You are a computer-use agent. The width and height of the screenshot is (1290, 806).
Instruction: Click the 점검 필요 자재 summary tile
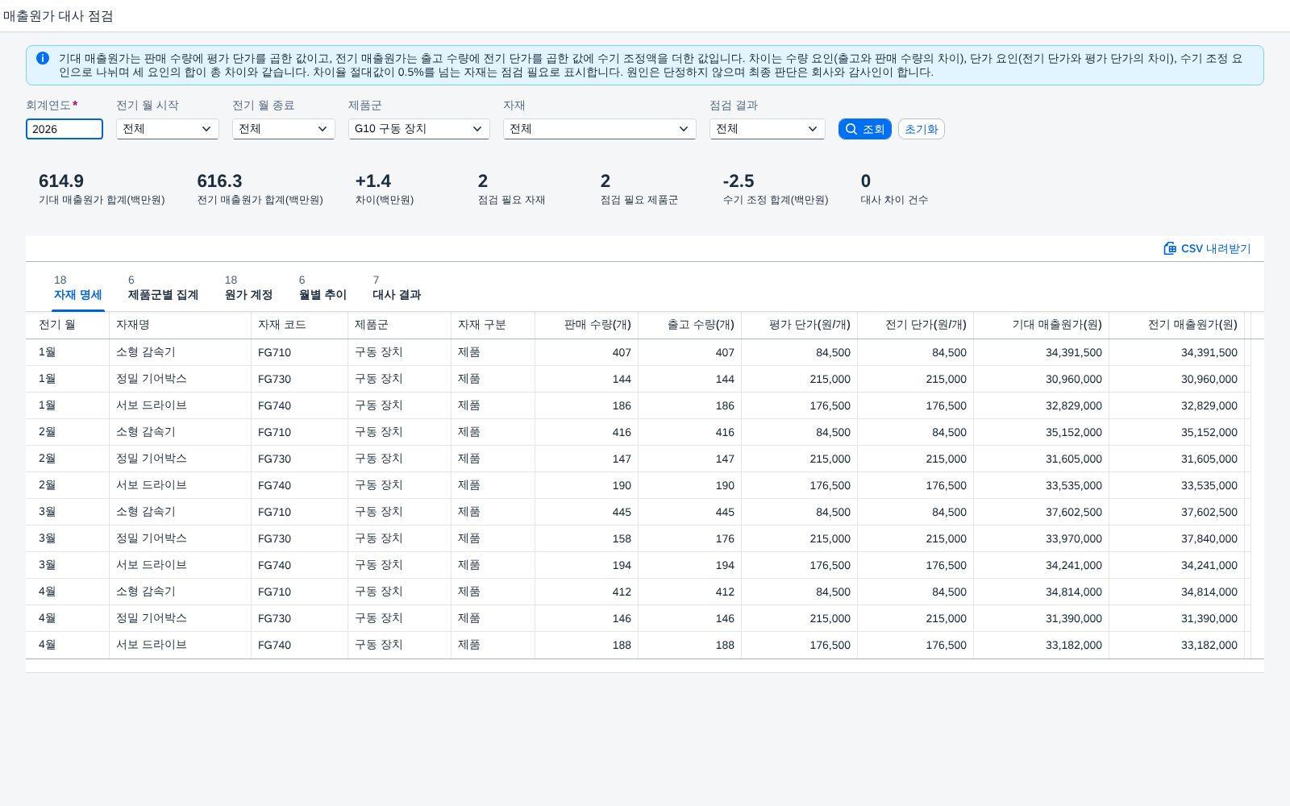click(511, 189)
